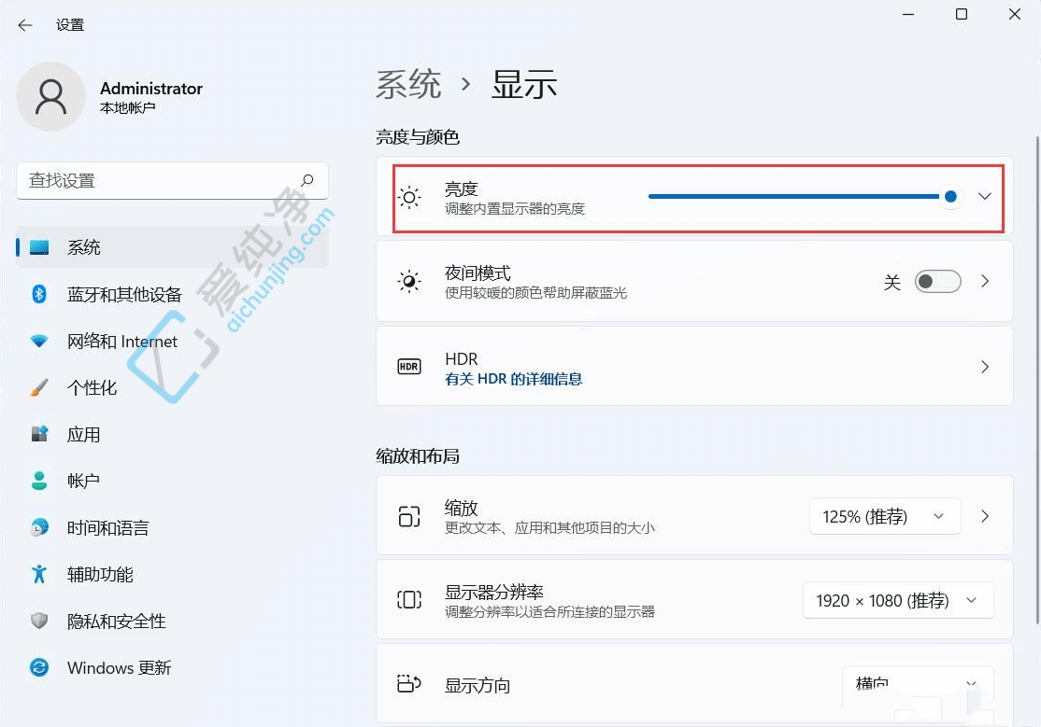Enable the 夜间模式 toggle switch
This screenshot has width=1041, height=727.
(937, 281)
